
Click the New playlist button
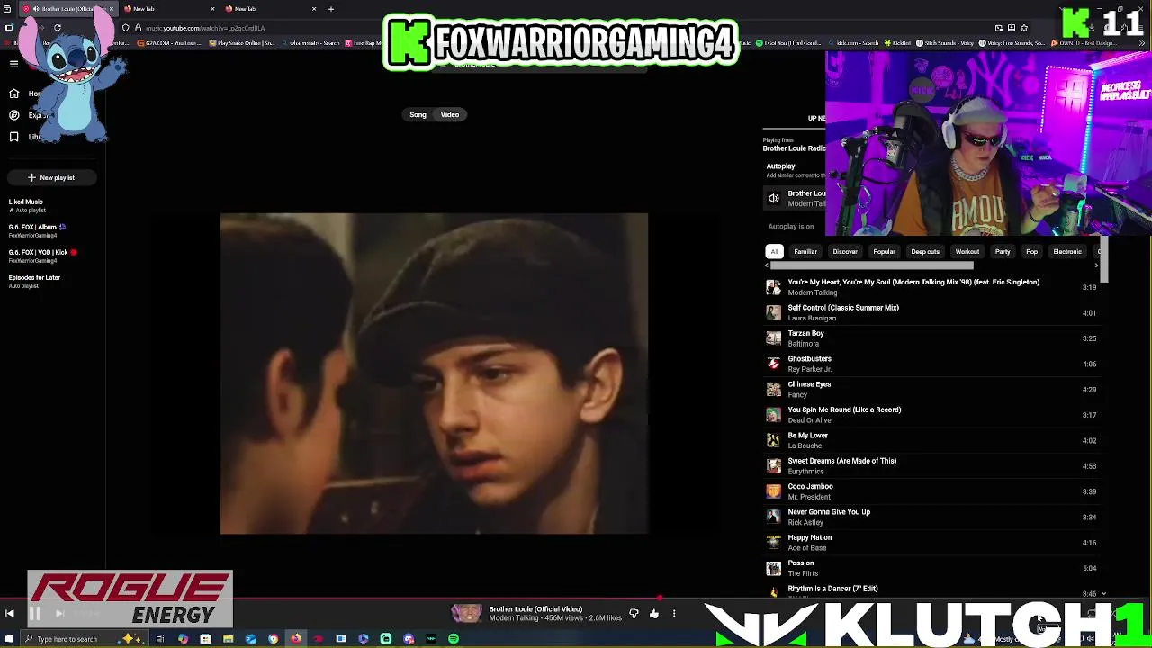pyautogui.click(x=50, y=177)
